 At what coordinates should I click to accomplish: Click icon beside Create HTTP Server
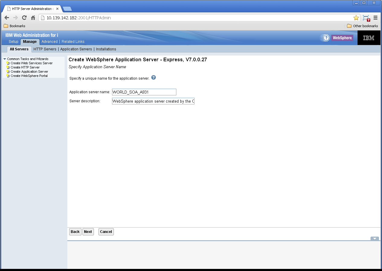click(x=8, y=67)
